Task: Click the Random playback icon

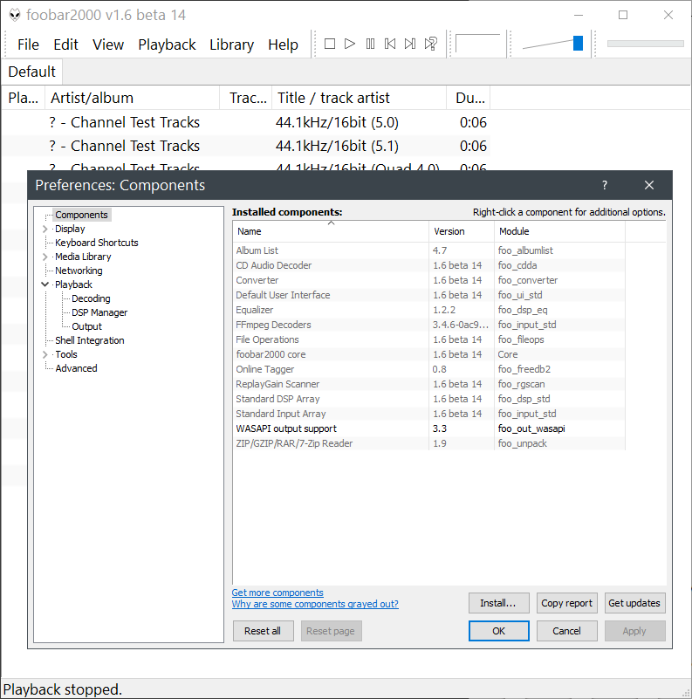Action: 430,44
